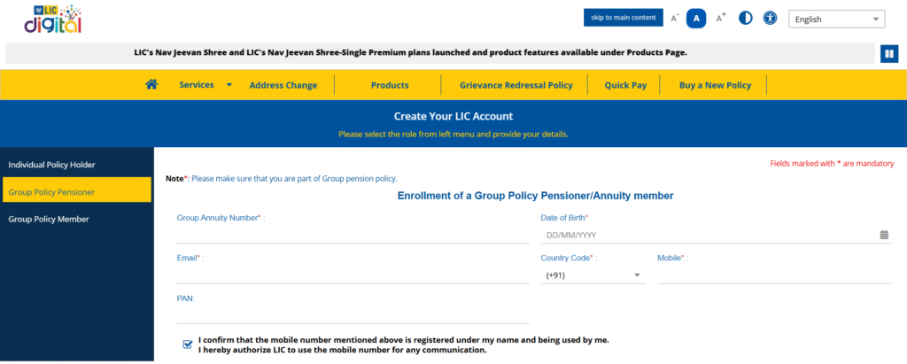Toggle the high contrast mode icon

(746, 18)
